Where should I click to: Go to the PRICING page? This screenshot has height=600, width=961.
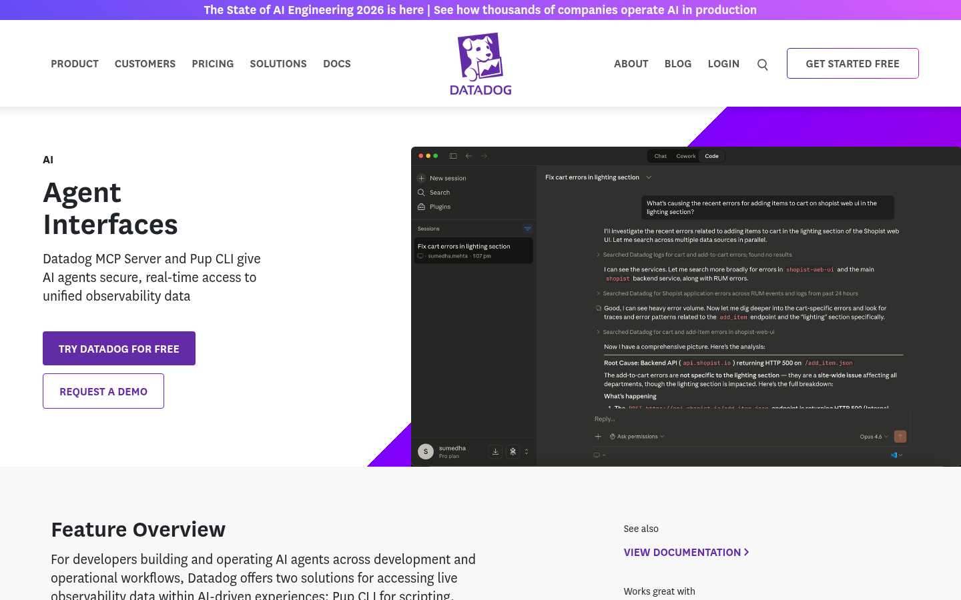213,63
